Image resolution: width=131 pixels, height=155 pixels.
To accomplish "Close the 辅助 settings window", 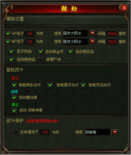I will point(124,8).
